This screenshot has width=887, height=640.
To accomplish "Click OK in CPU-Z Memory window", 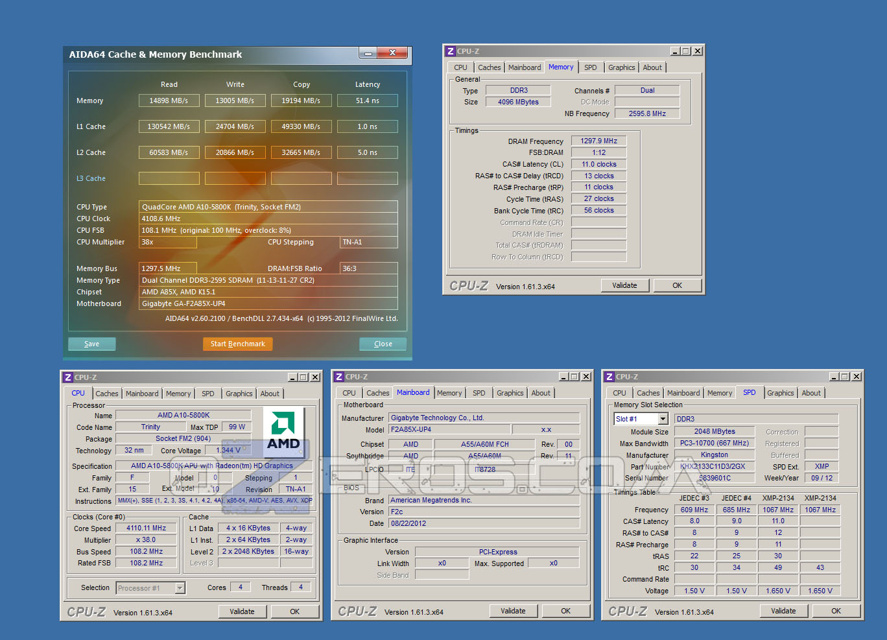I will point(678,285).
